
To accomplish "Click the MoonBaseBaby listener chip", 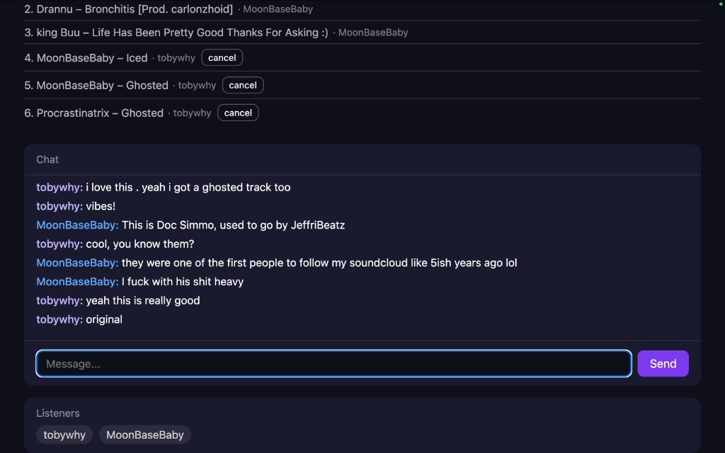I will [144, 435].
